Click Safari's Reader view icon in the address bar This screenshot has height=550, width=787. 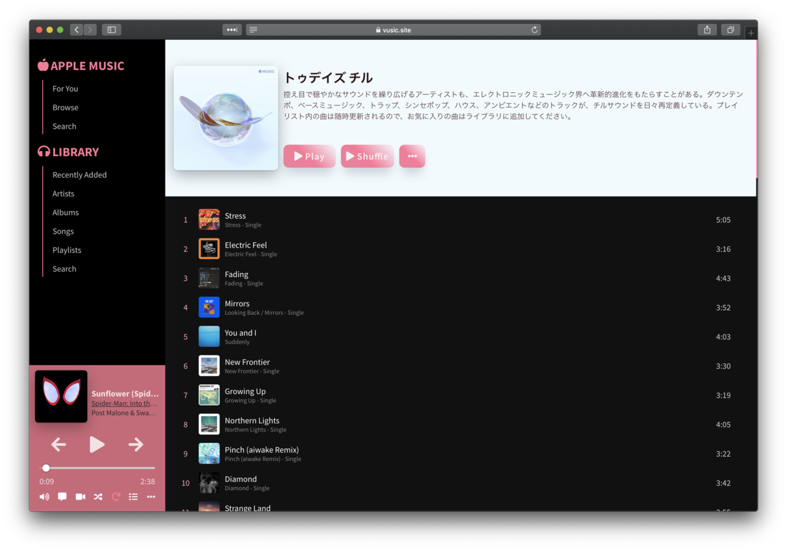tap(254, 30)
